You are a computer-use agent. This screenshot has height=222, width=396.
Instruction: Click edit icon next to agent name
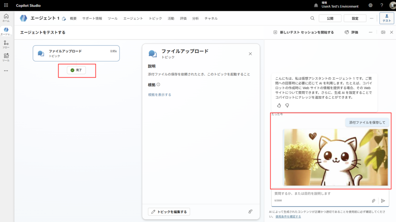pyautogui.click(x=64, y=19)
